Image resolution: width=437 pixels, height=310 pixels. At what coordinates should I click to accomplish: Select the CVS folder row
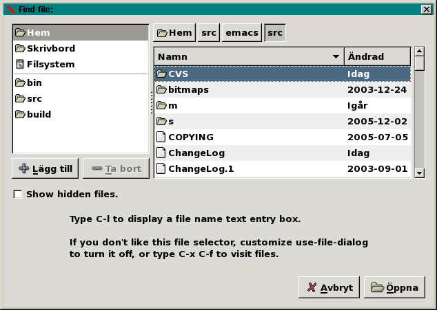coord(283,74)
